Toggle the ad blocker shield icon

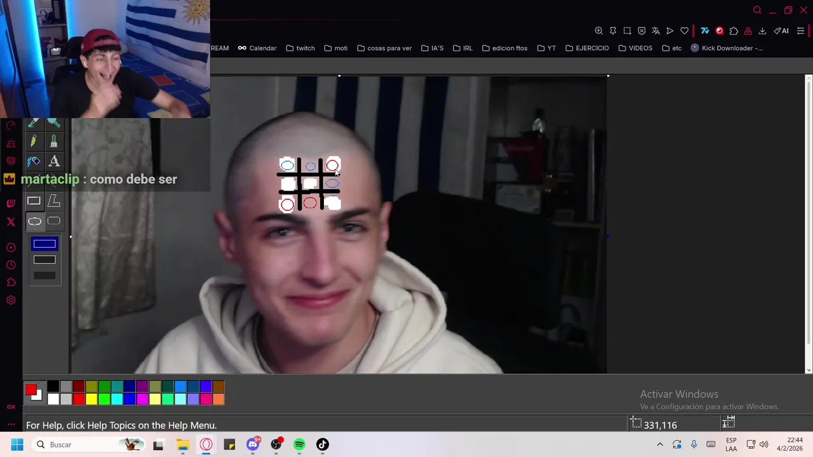pyautogui.click(x=642, y=30)
